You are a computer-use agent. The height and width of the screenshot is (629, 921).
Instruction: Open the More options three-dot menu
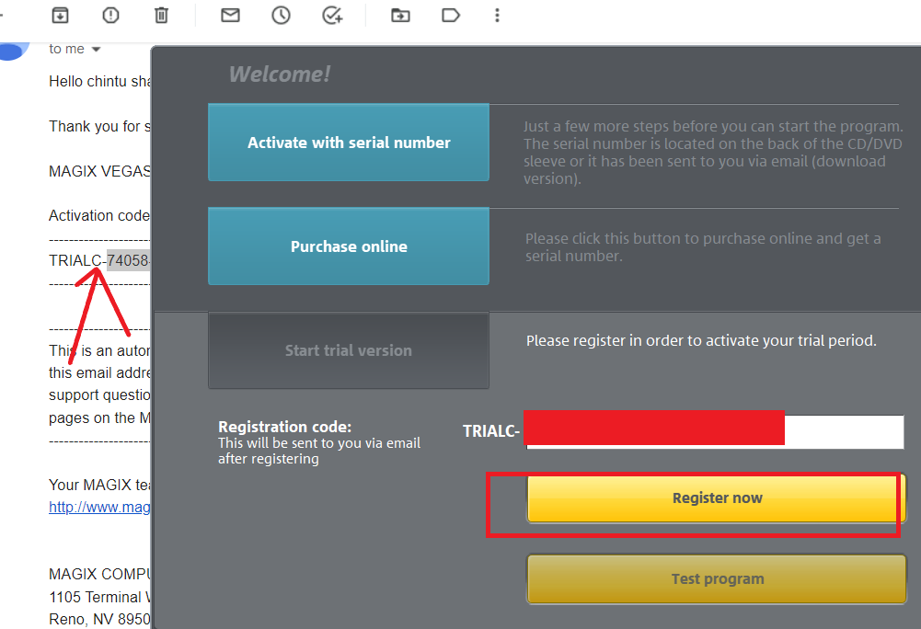(497, 16)
